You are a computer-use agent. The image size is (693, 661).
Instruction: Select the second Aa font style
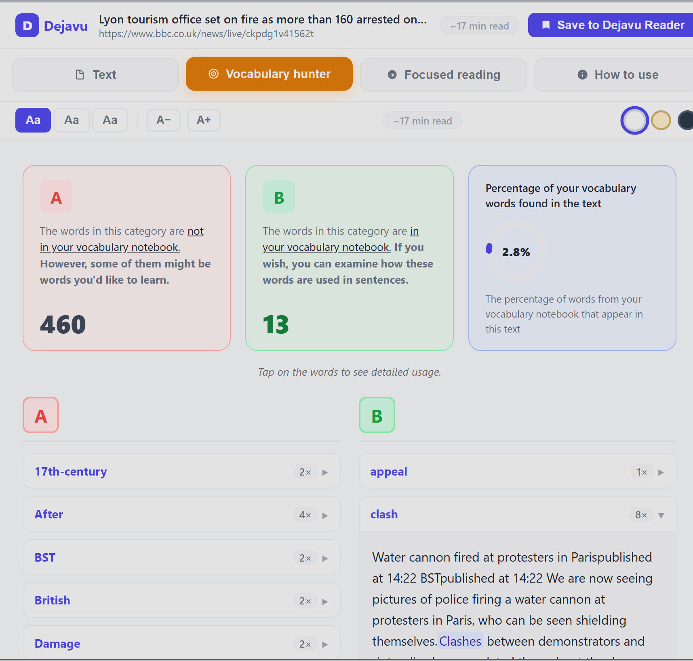click(x=72, y=120)
